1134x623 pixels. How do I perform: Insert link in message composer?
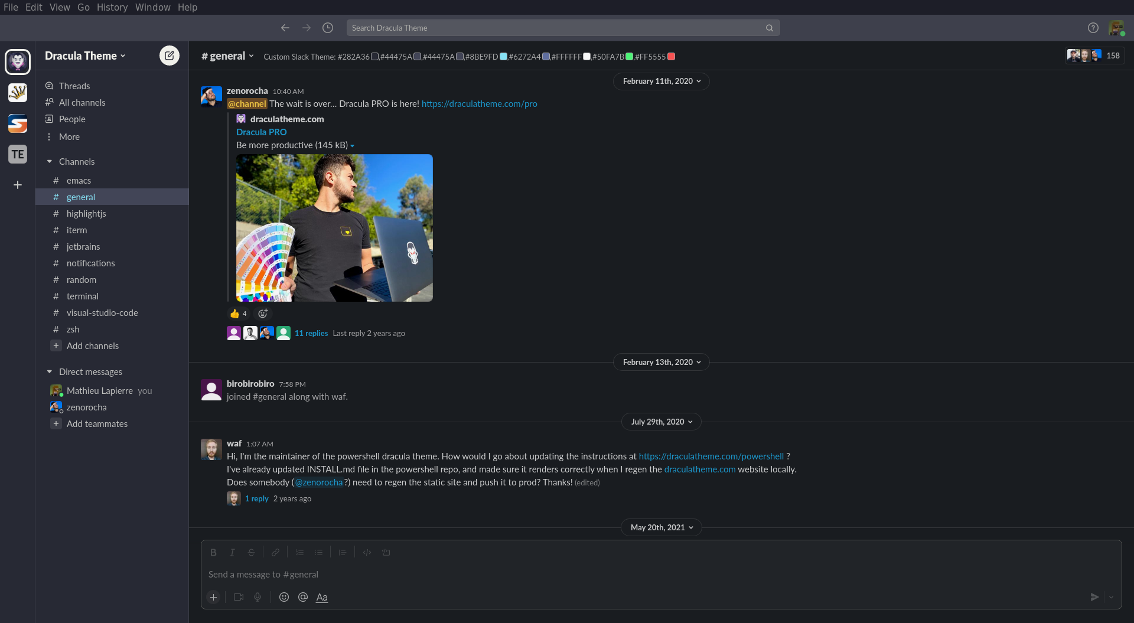click(275, 552)
